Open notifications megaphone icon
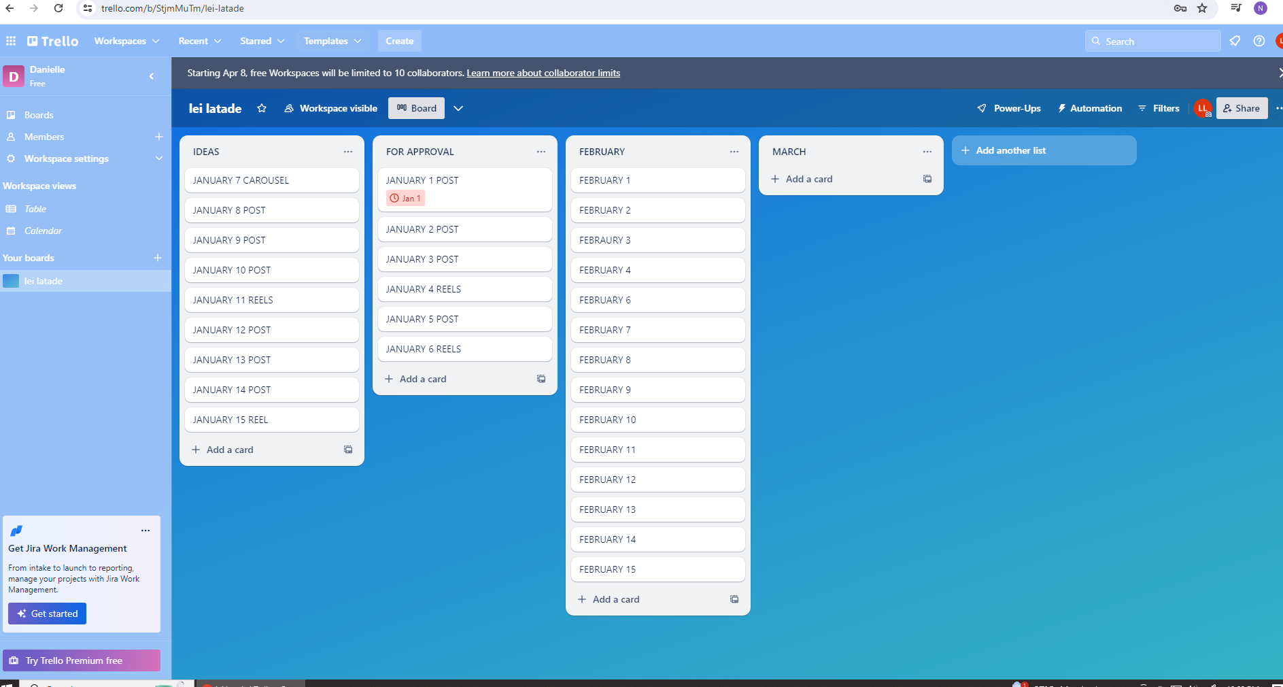This screenshot has height=687, width=1283. (x=1235, y=41)
